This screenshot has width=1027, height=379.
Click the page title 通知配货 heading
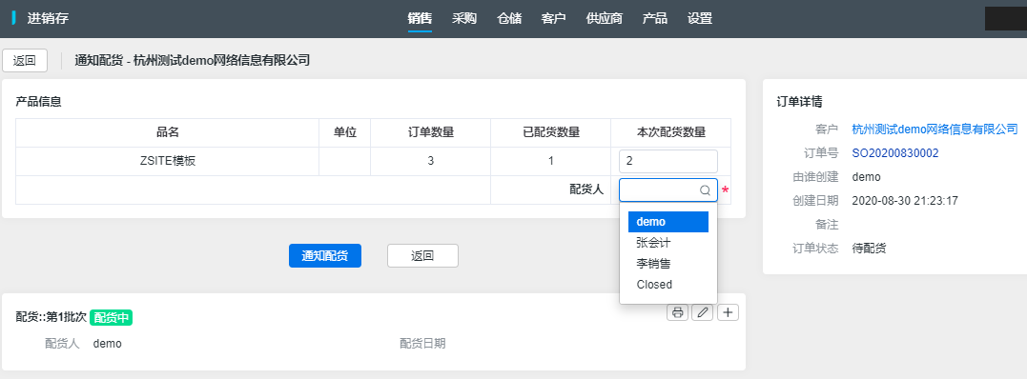coord(192,60)
